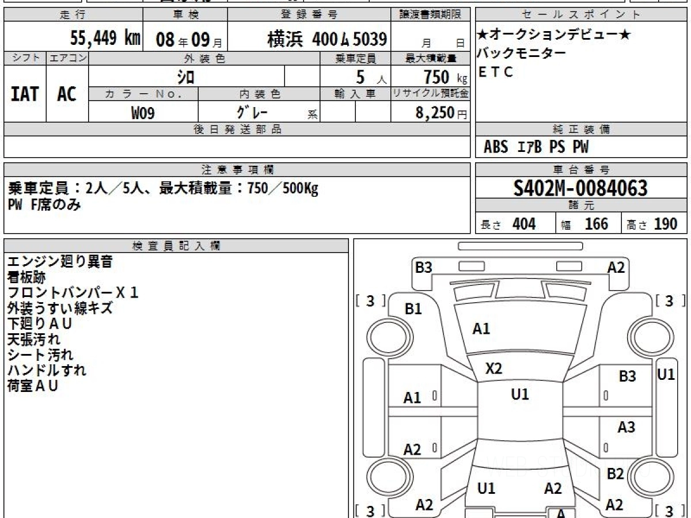The image size is (691, 518).
Task: Select the ETC sales point text
Action: tap(495, 72)
